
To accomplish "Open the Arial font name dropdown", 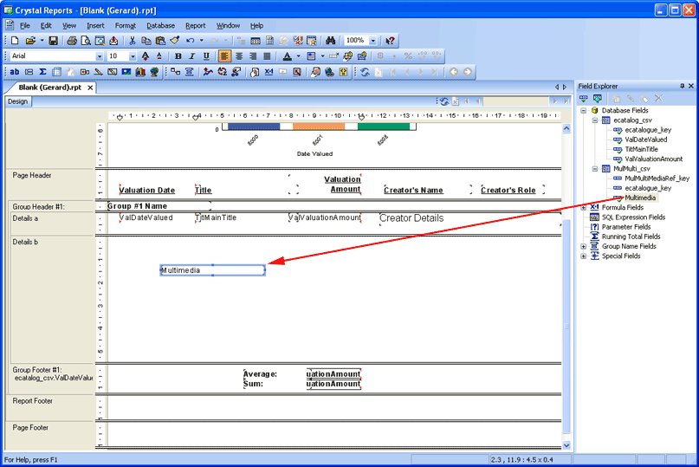I will (99, 56).
